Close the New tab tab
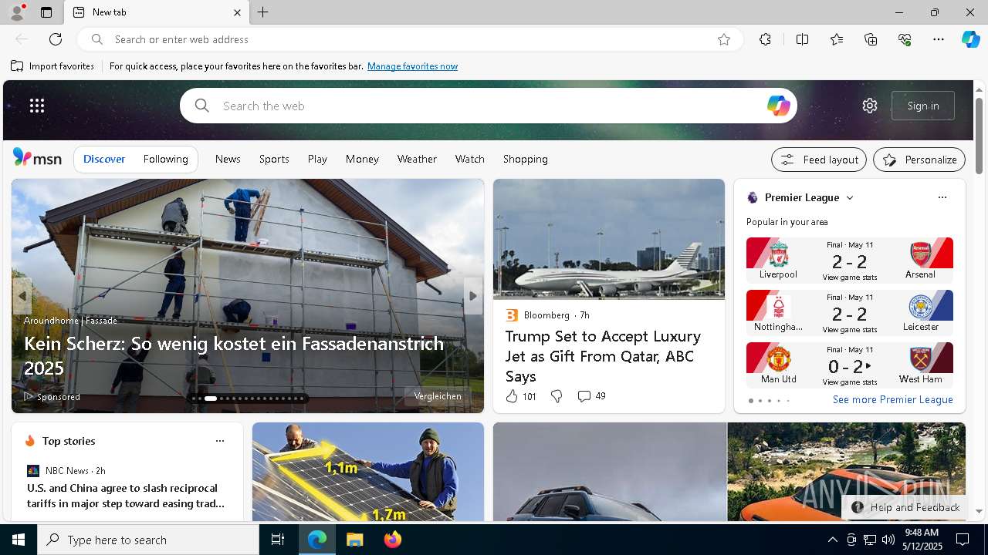This screenshot has width=988, height=555. click(237, 12)
